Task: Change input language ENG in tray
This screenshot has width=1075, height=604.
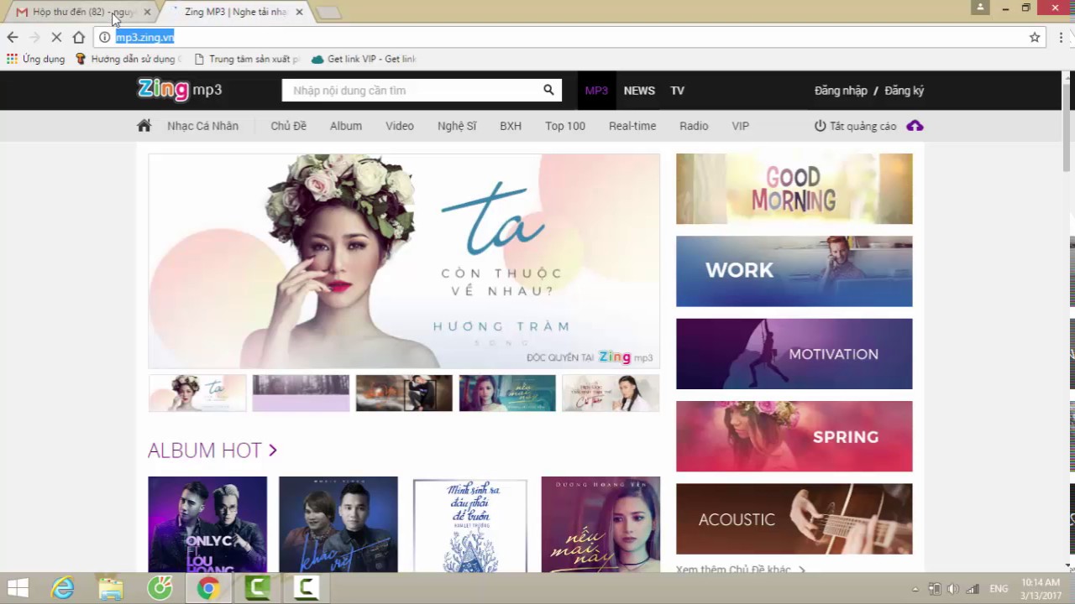Action: [x=999, y=589]
